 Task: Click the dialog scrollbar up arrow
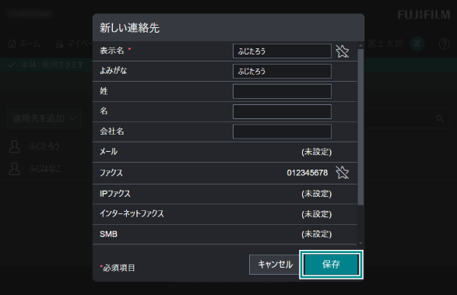pyautogui.click(x=360, y=46)
